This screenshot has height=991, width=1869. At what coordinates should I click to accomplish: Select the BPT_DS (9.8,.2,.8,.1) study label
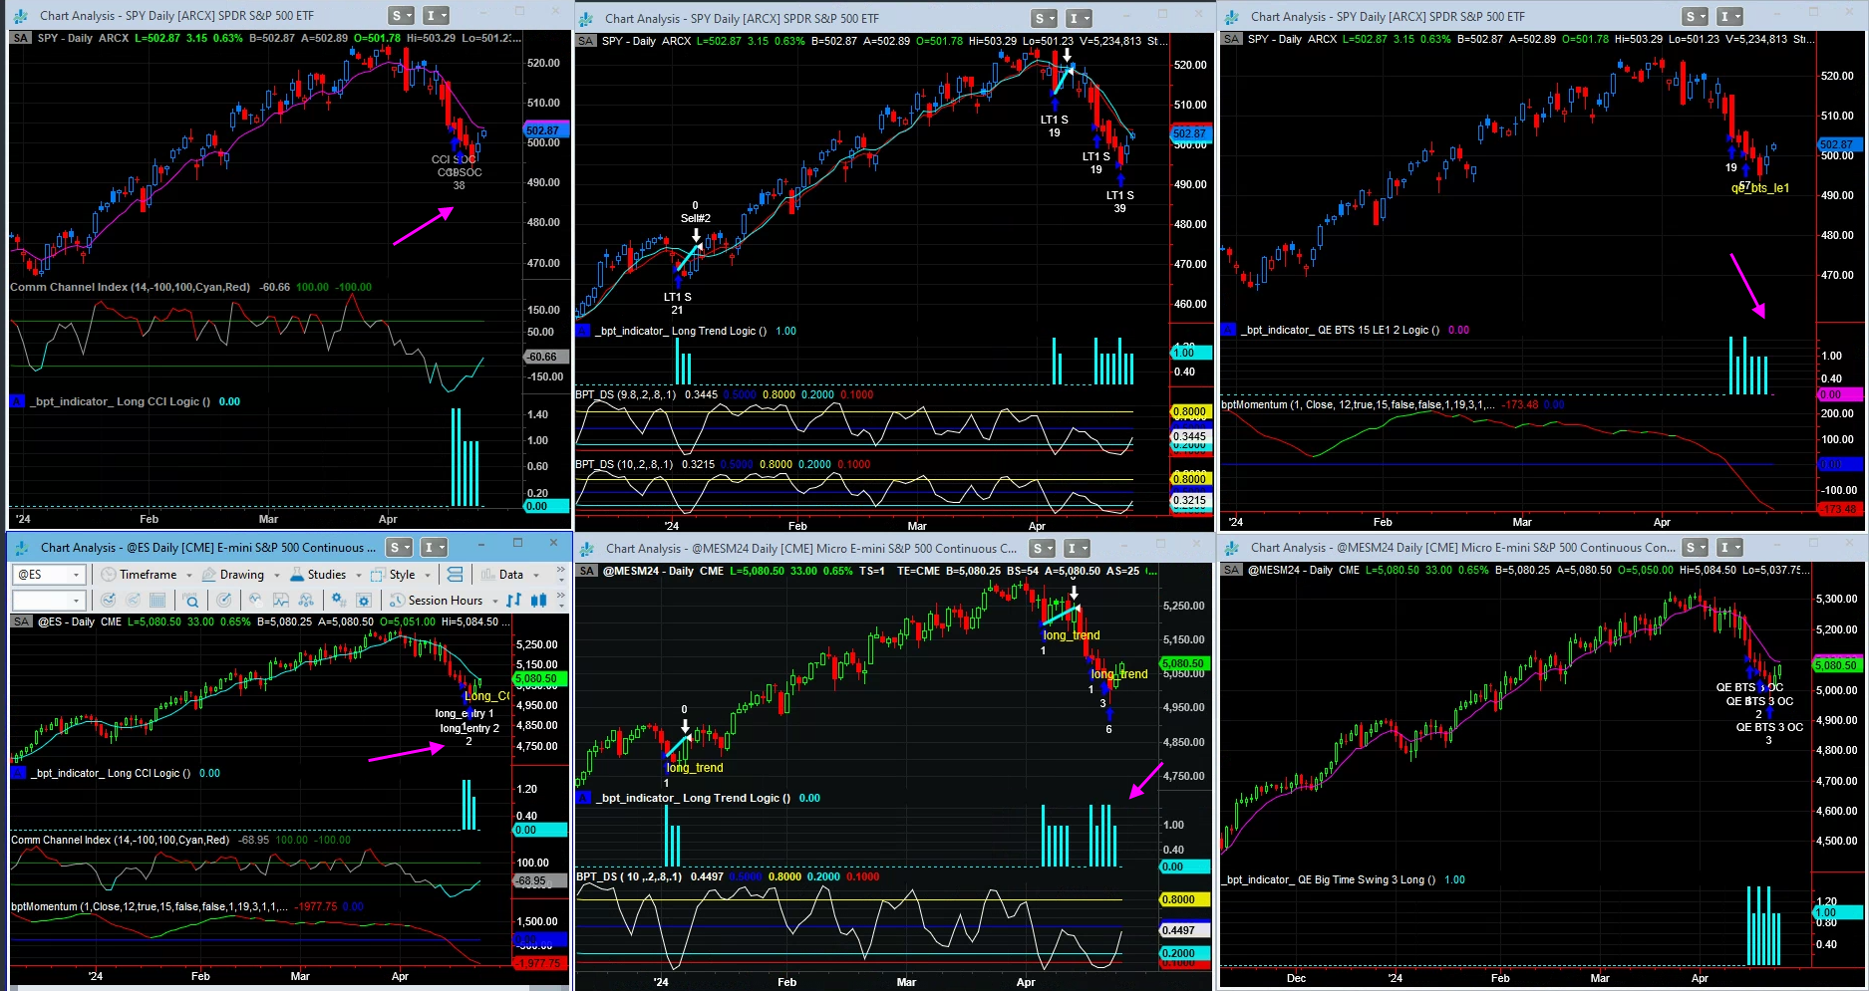point(625,394)
